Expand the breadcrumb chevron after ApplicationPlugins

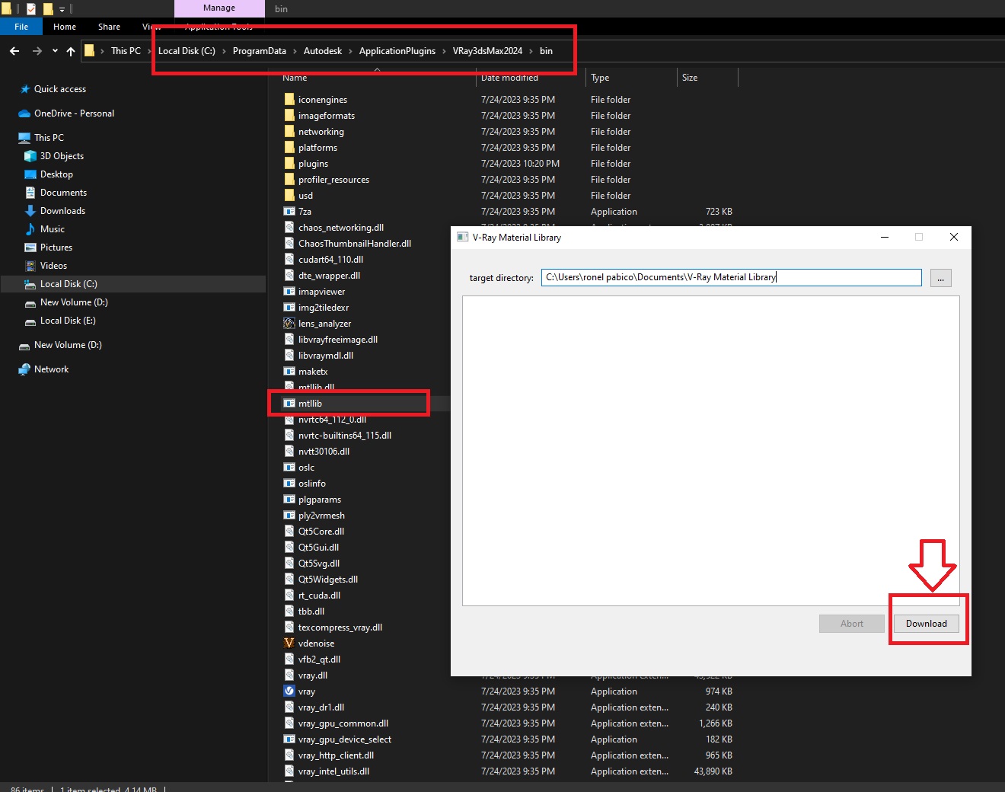click(445, 50)
